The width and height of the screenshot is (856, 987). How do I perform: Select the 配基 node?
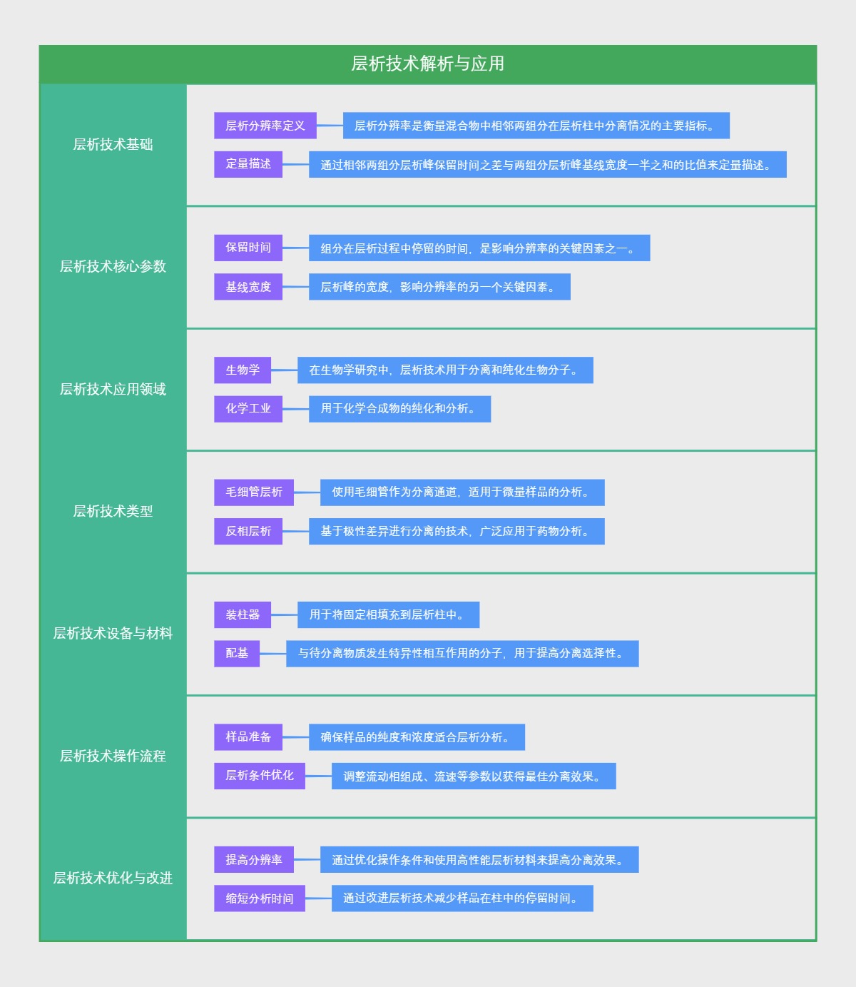(x=237, y=654)
